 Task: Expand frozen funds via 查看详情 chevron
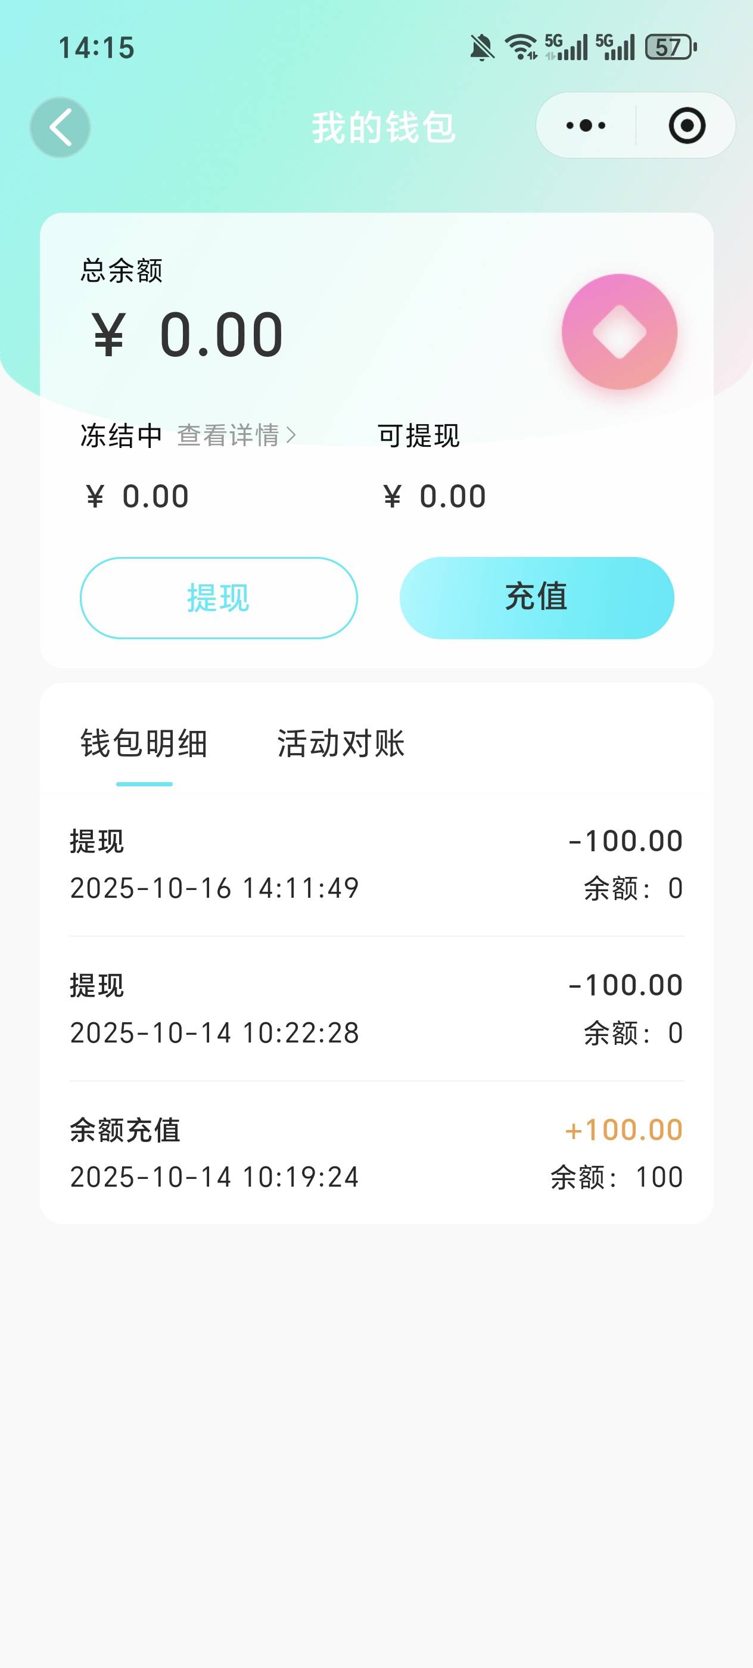(291, 435)
